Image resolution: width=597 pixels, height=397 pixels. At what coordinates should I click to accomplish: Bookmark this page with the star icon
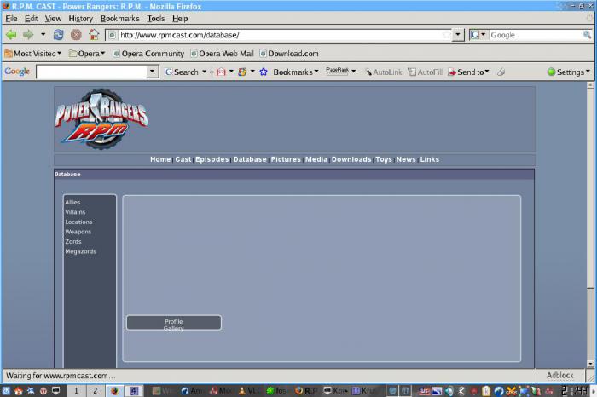[446, 35]
